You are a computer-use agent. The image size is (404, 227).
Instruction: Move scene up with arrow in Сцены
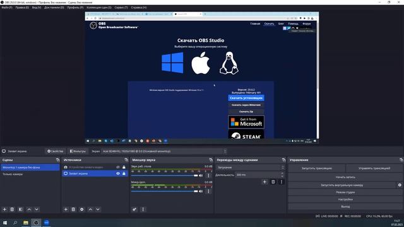click(29, 209)
